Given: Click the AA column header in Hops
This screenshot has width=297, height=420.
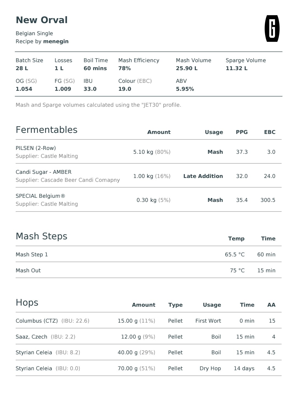Looking at the screenshot, I should click(x=271, y=305).
